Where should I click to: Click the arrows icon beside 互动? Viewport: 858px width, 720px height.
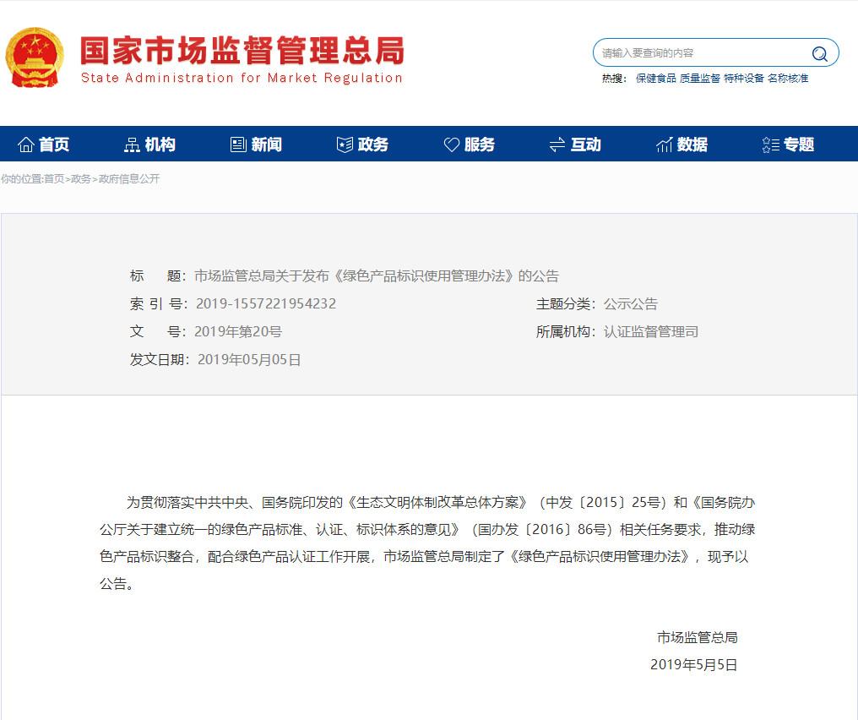(x=557, y=145)
